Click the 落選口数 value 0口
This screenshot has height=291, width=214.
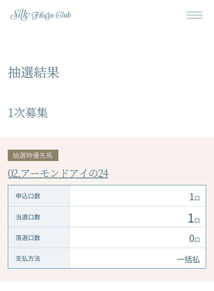(194, 238)
